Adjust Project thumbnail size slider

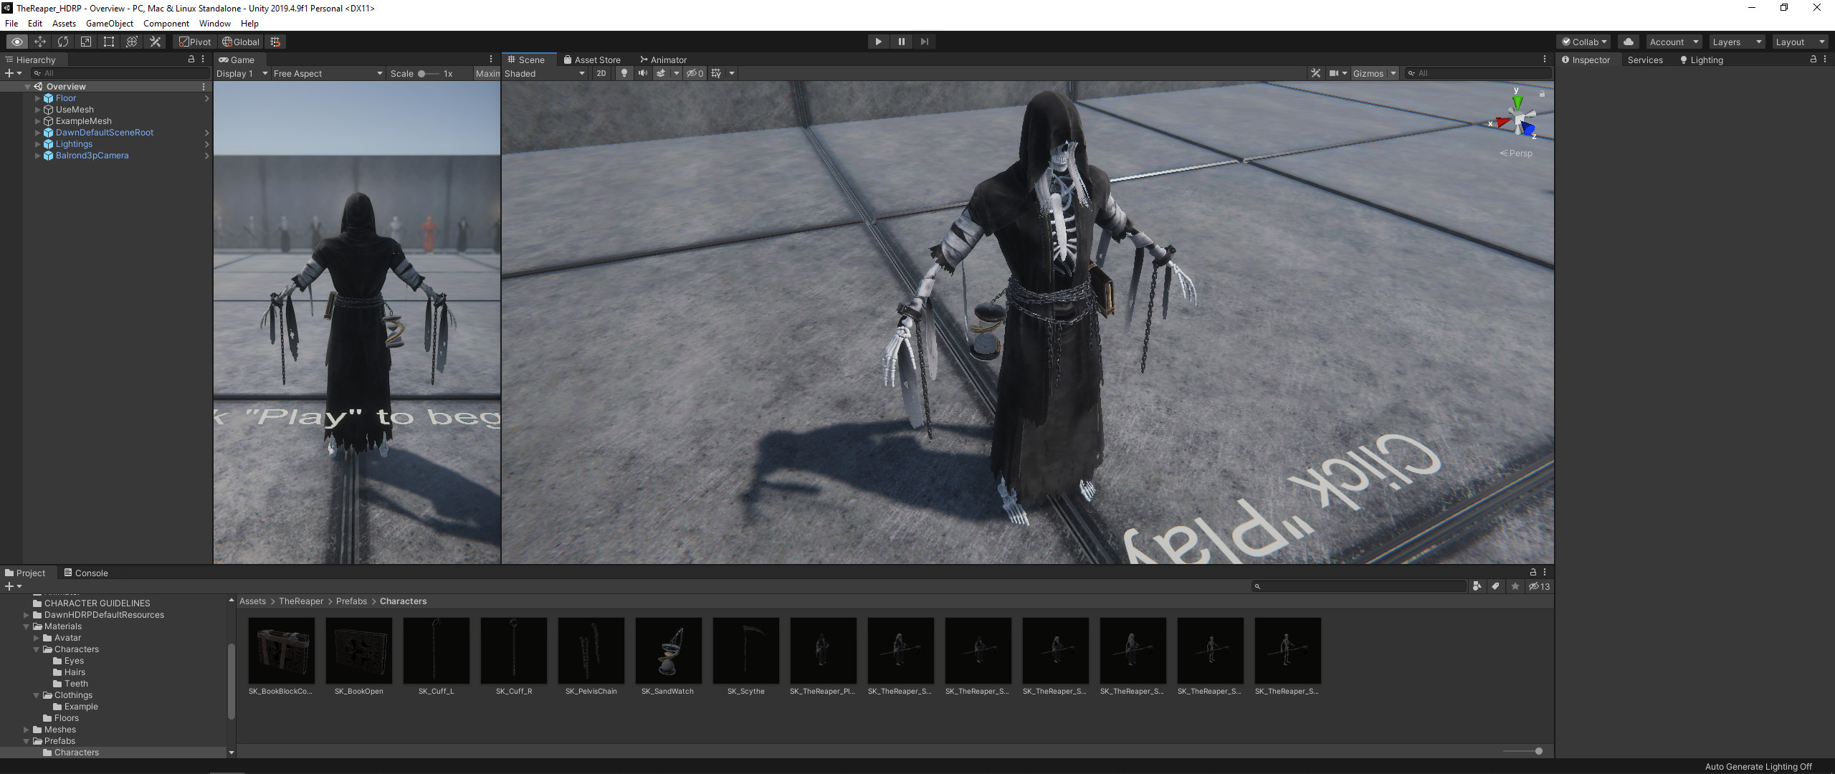(1523, 751)
